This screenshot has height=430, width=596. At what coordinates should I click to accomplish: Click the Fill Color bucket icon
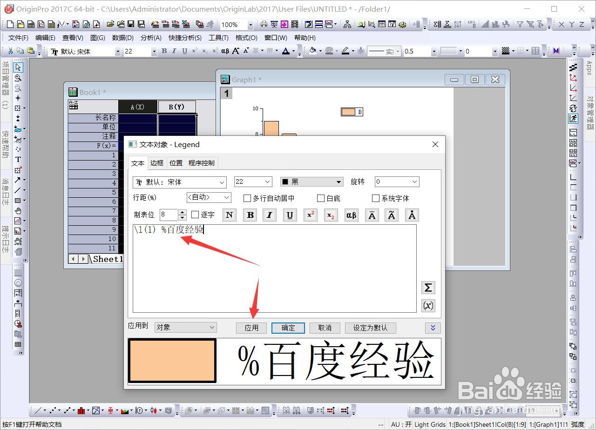point(312,51)
